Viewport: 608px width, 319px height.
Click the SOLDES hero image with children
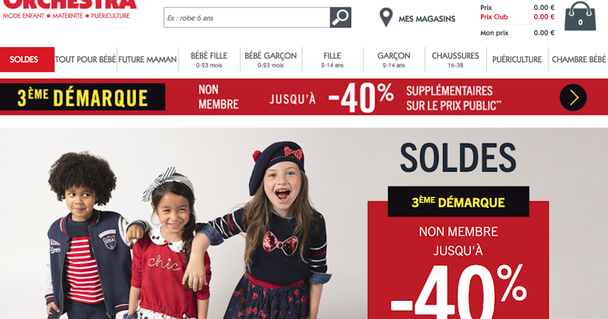304,223
